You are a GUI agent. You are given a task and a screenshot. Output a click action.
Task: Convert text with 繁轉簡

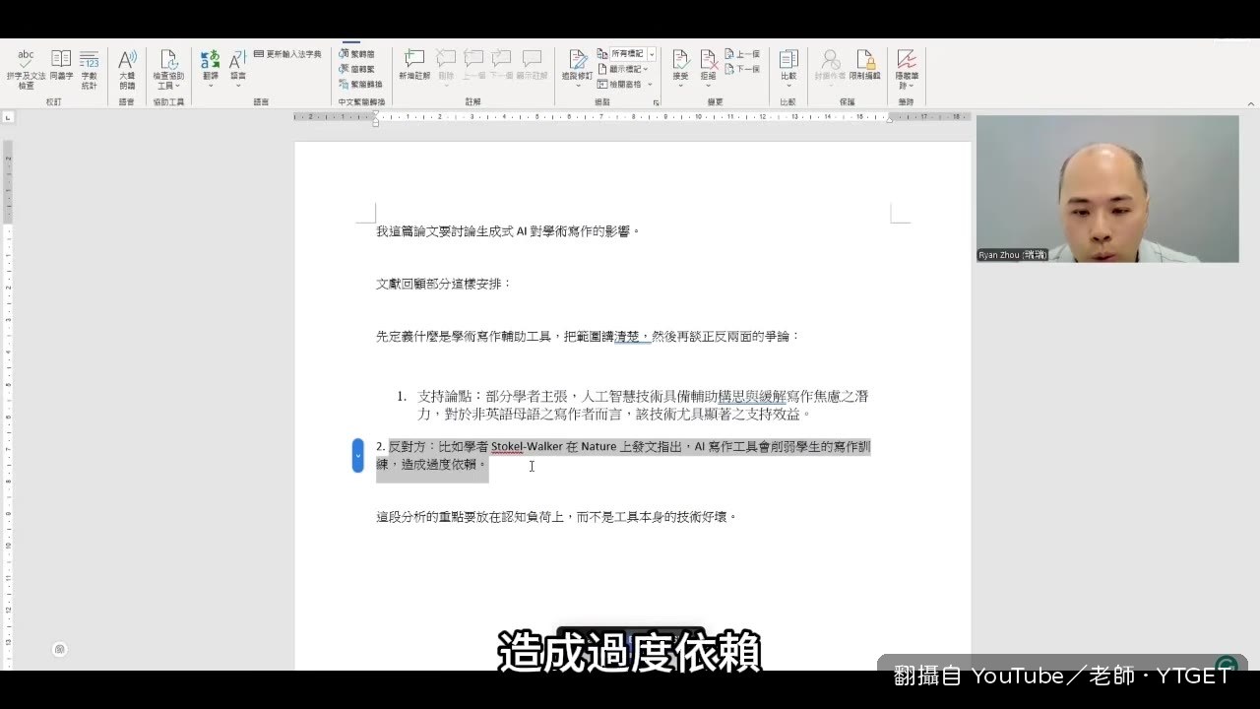(x=356, y=54)
